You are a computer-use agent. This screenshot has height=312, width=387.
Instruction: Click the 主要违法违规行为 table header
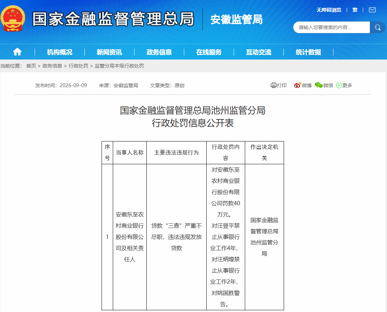point(177,153)
